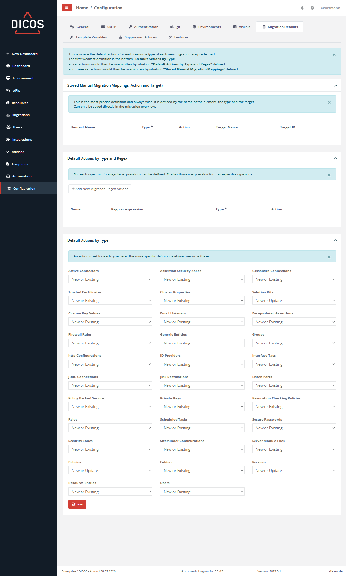This screenshot has height=576, width=346.
Task: Open Resources sidebar item
Action: pyautogui.click(x=28, y=103)
